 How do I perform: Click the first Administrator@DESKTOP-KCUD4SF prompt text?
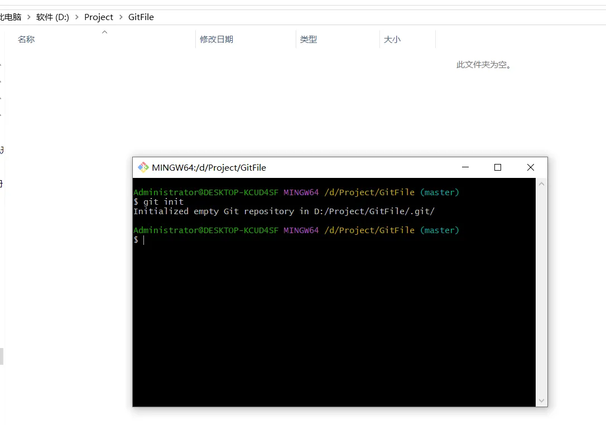[206, 192]
